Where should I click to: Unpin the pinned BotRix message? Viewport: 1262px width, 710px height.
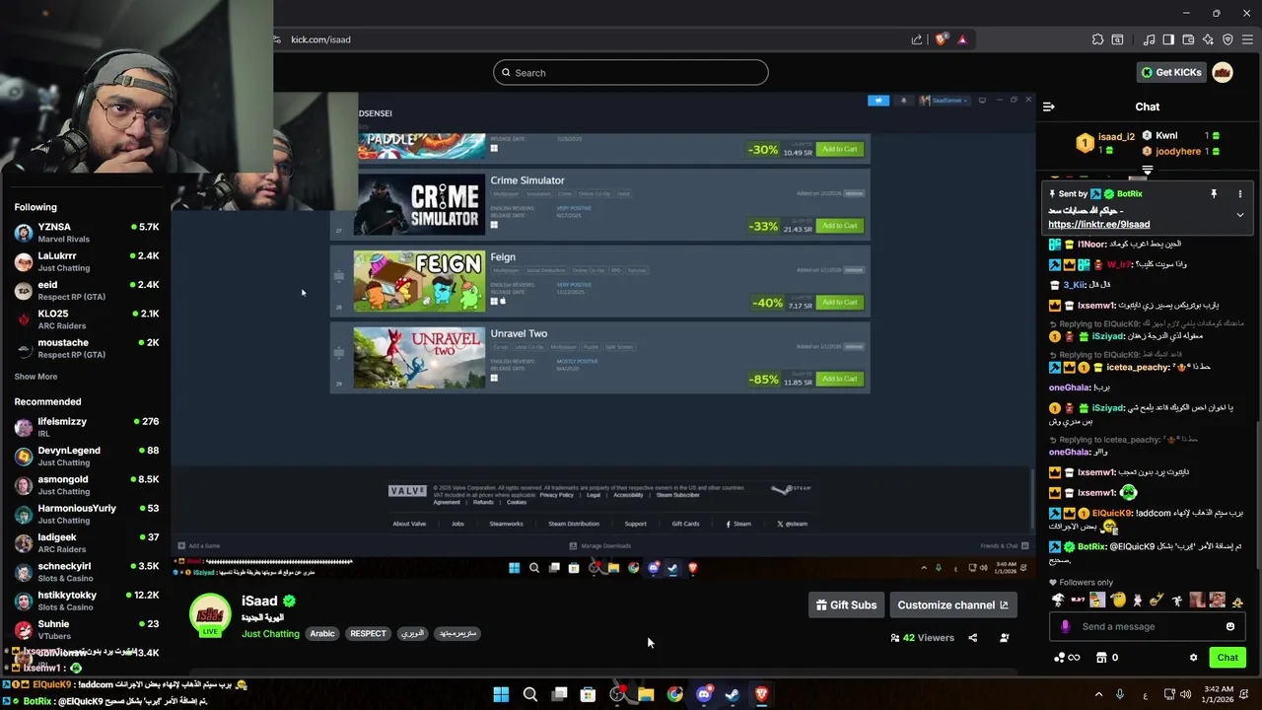(1214, 194)
